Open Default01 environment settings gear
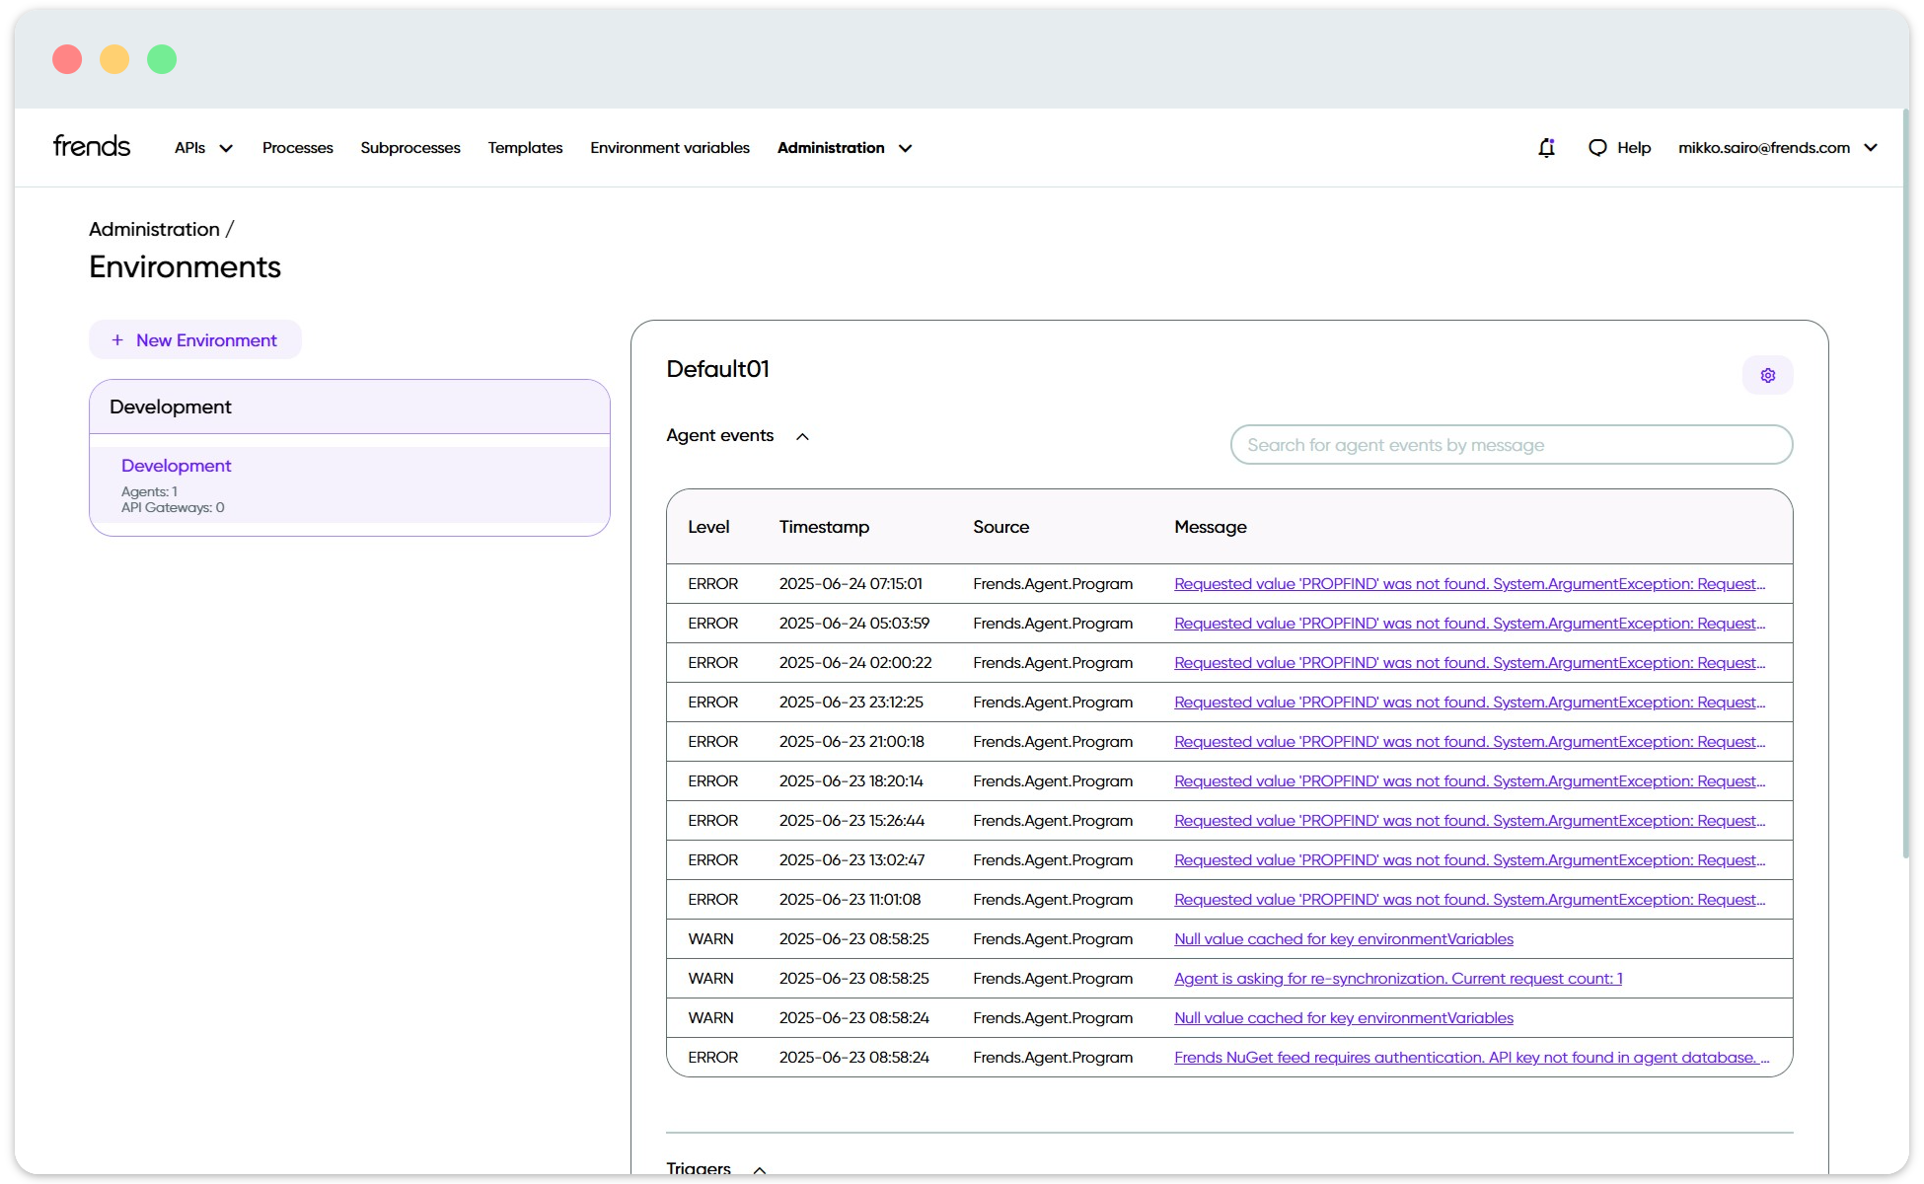Viewport: 1924px width, 1184px height. pyautogui.click(x=1768, y=375)
